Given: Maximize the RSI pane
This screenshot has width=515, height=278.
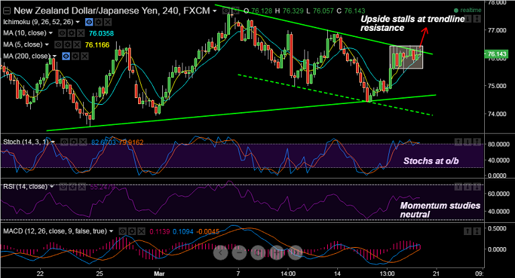Looking at the screenshot, I should (x=477, y=187).
